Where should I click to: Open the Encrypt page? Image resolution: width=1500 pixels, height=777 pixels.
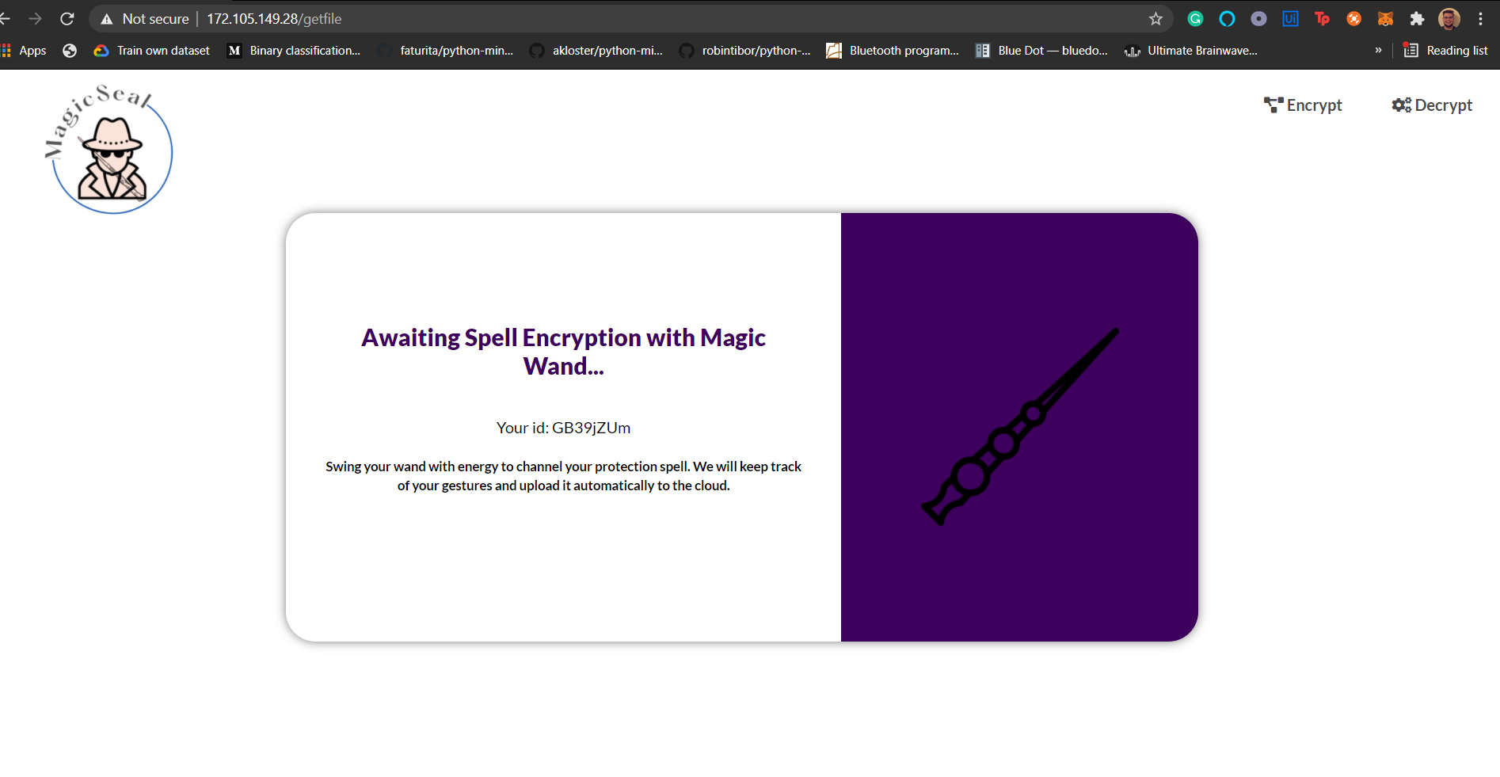[x=1303, y=105]
